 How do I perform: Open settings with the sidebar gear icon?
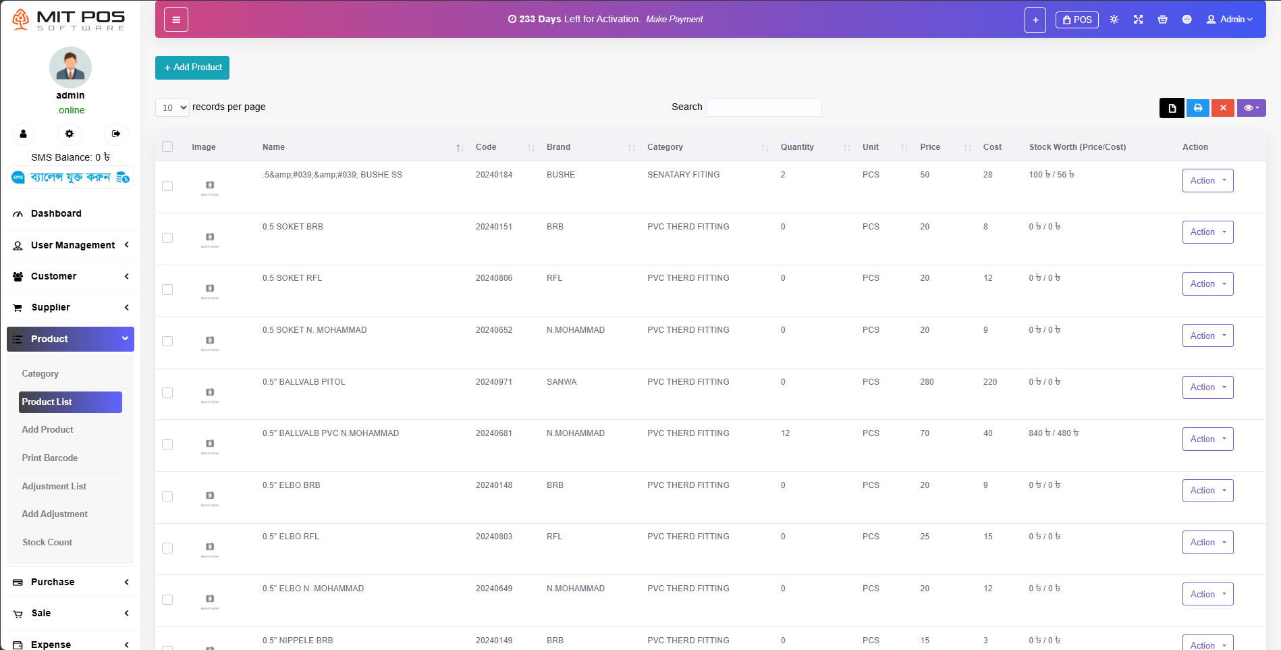coord(70,134)
